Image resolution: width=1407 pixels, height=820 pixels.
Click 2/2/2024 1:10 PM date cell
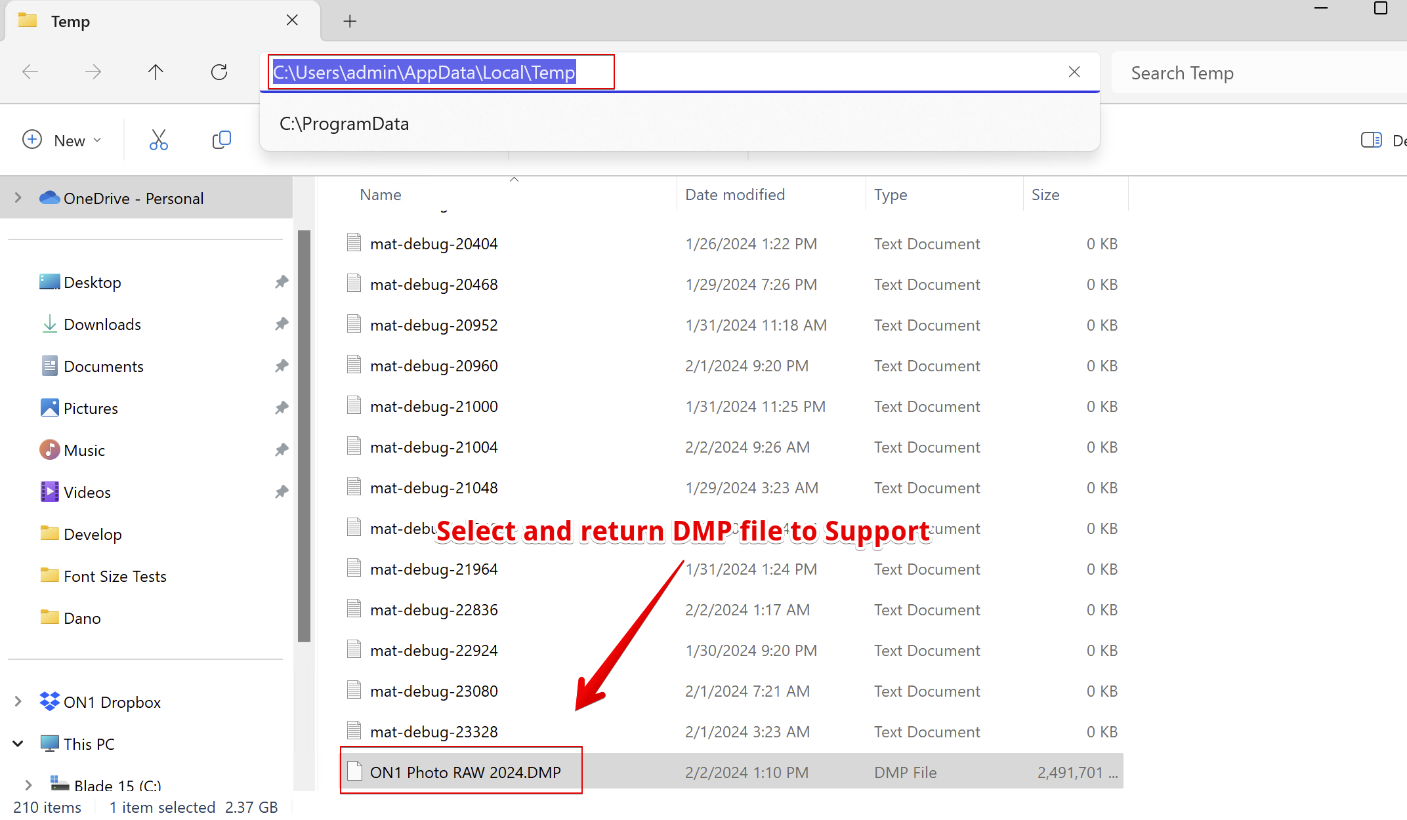pos(747,773)
